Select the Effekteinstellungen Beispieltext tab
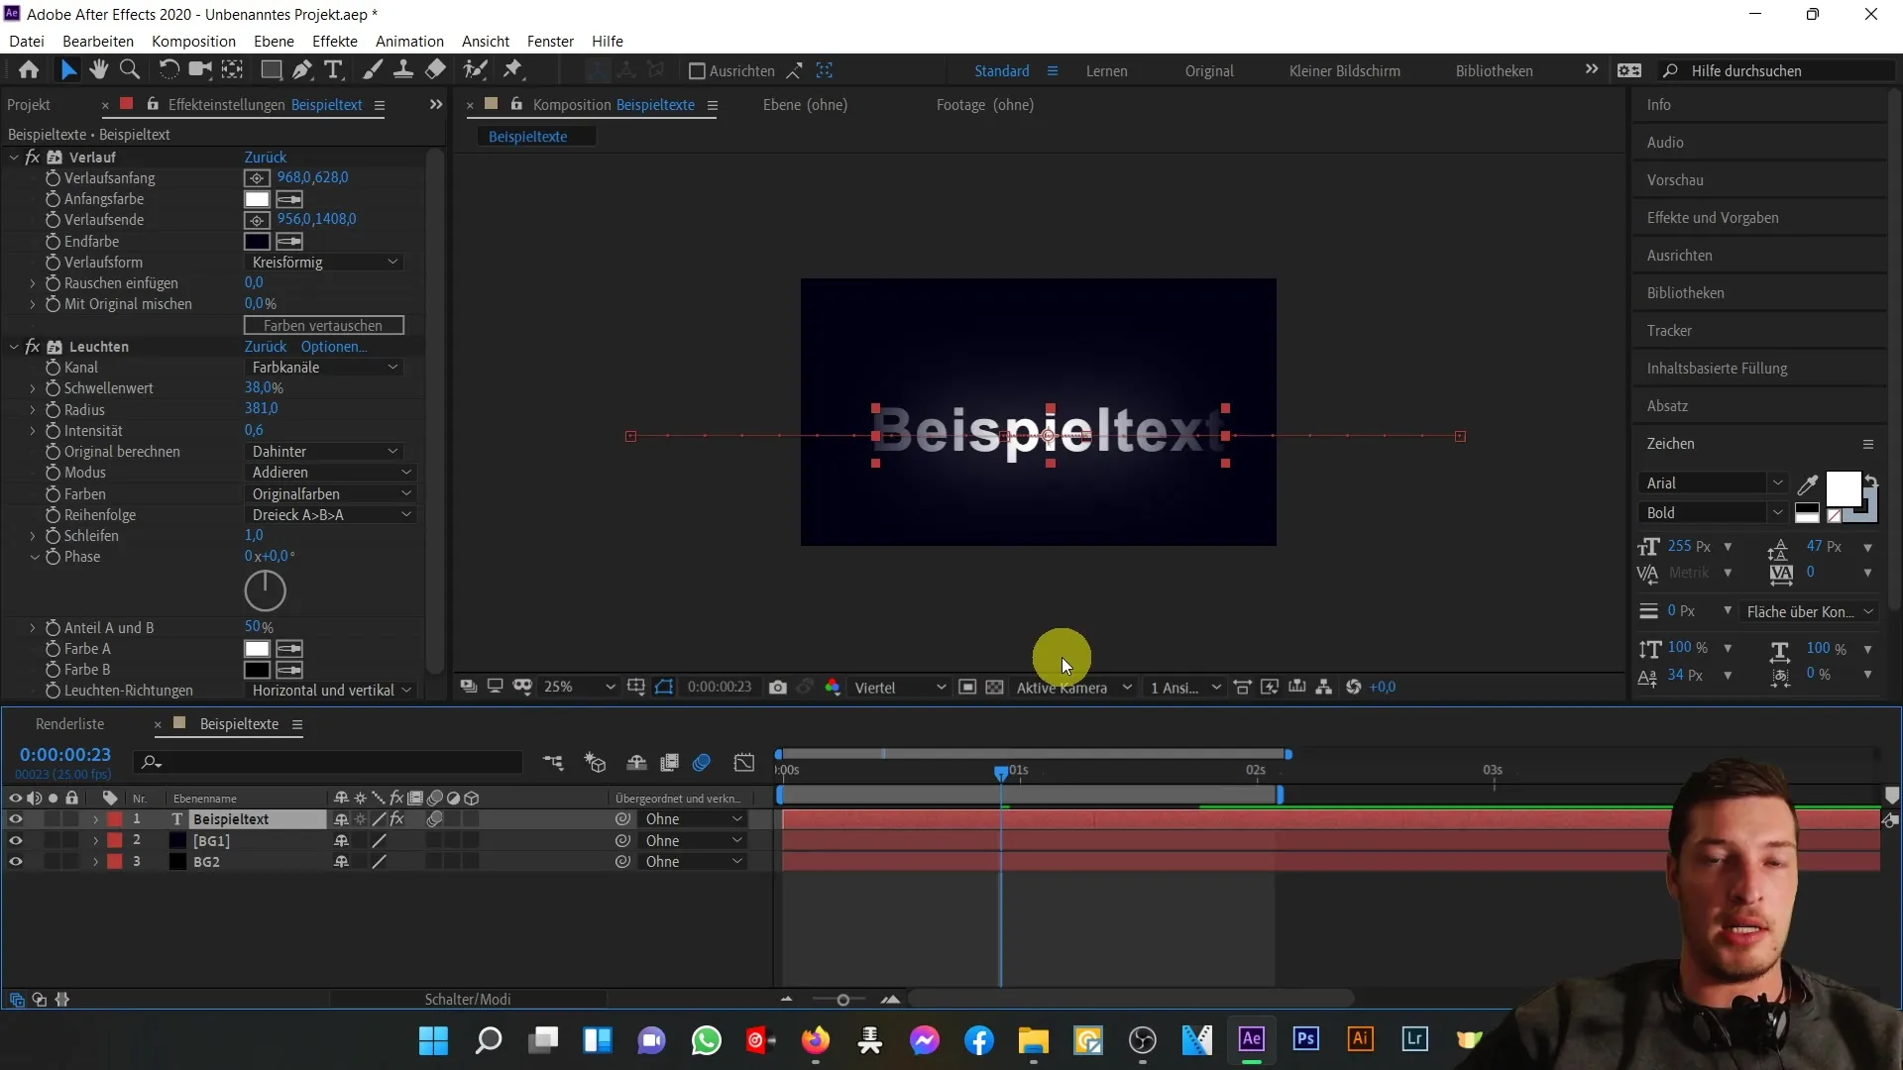The height and width of the screenshot is (1070, 1903). pos(263,104)
